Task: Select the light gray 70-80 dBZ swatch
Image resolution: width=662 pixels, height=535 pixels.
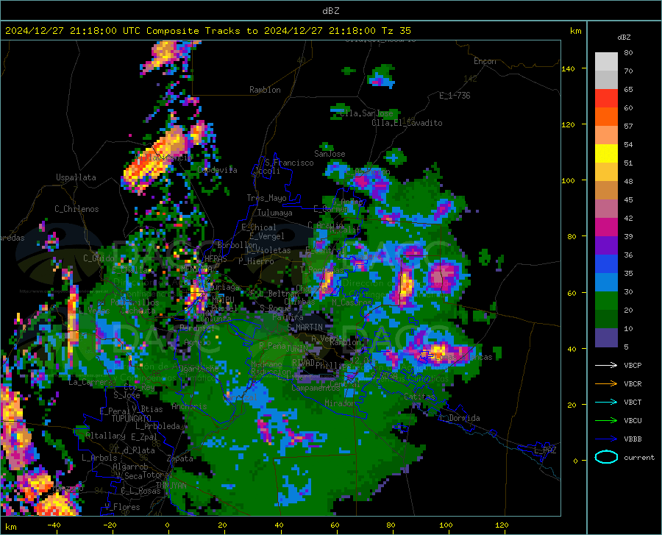Action: (x=606, y=62)
